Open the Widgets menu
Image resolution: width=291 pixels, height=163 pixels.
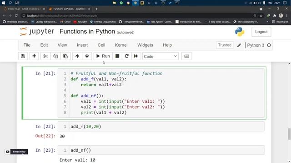pyautogui.click(x=145, y=45)
